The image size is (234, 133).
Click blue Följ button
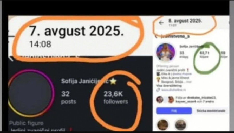(174, 111)
